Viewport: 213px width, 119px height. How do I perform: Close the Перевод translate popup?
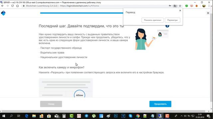[180, 11]
